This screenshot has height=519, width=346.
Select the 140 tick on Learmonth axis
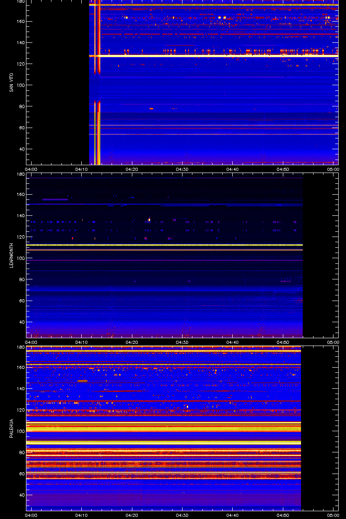[x=20, y=215]
